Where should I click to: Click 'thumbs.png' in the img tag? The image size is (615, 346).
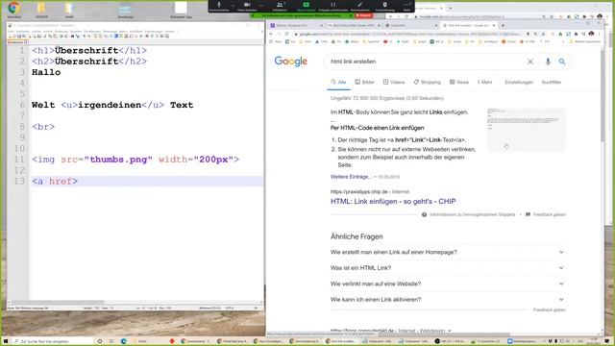[118, 160]
